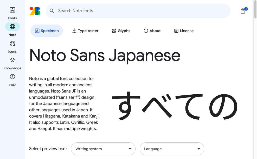Switch to the Type tester tab

[x=85, y=31]
